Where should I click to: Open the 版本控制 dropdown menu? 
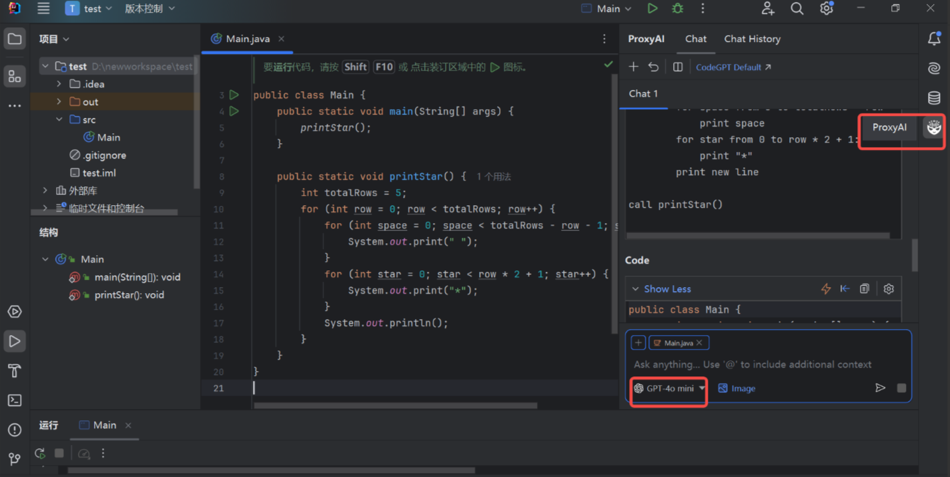pyautogui.click(x=149, y=9)
